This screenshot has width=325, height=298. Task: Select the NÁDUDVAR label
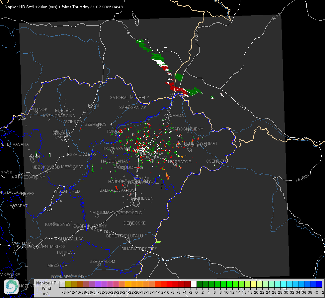point(101,212)
